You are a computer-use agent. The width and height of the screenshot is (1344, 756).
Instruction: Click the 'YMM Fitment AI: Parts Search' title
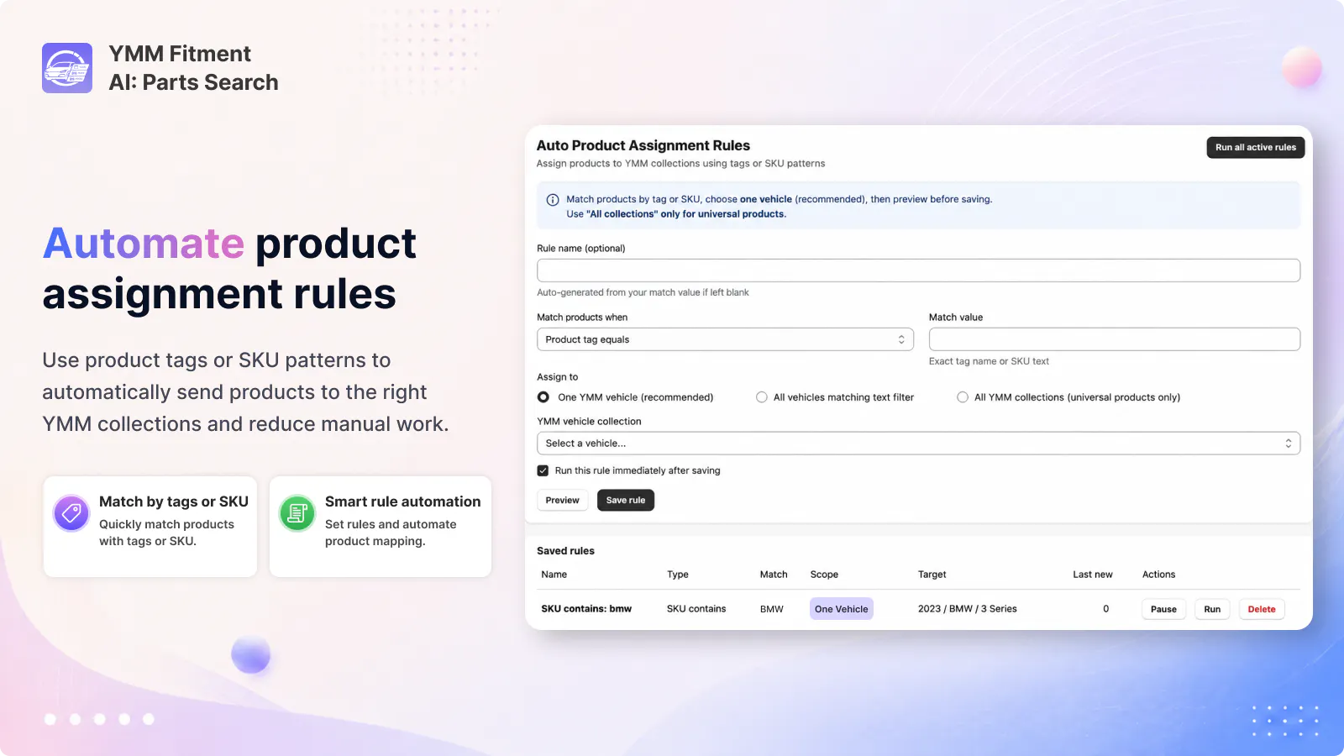click(x=194, y=68)
